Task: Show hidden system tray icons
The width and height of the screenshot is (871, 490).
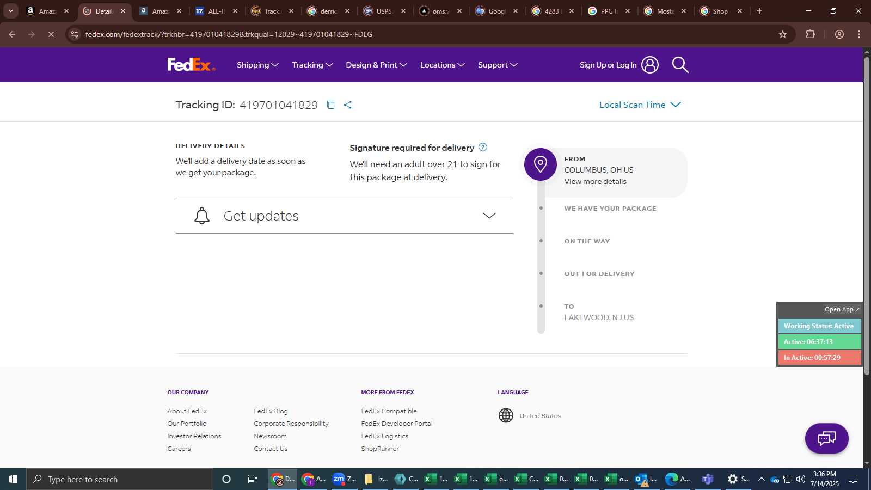Action: 762,479
